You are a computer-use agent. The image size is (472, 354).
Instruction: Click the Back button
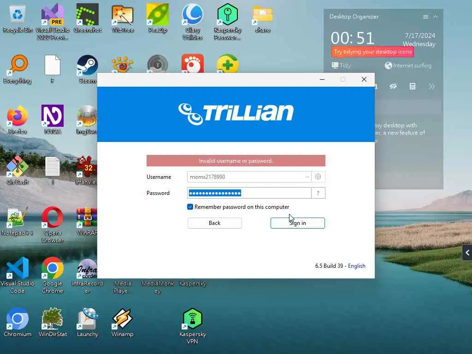tap(215, 223)
